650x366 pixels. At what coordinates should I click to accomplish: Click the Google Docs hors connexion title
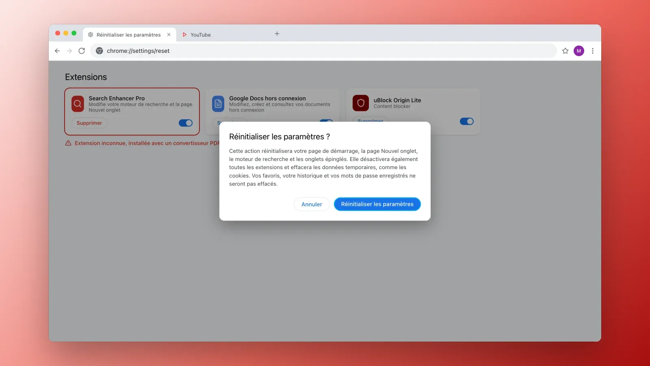[267, 98]
